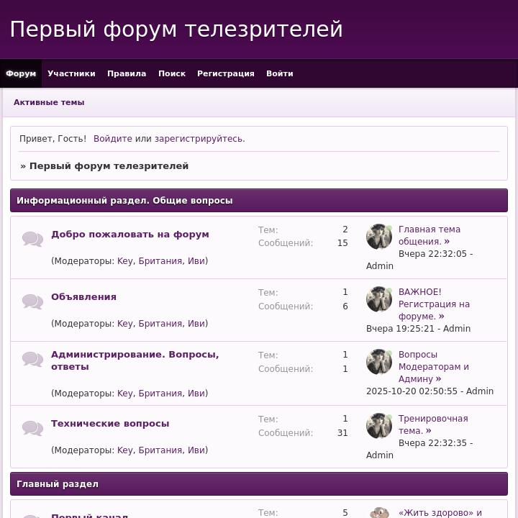Click the зарегистрируйтесь link in greeting

(199, 139)
